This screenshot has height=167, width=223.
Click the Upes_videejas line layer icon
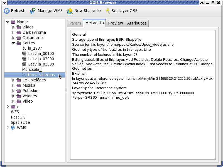[24, 75]
